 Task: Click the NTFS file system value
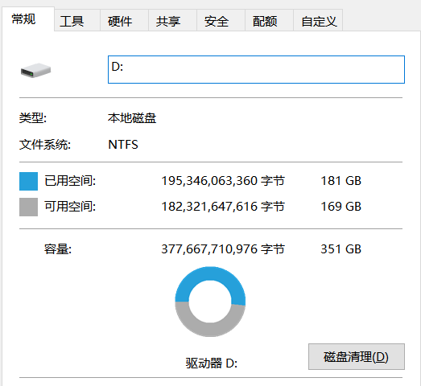point(123,145)
